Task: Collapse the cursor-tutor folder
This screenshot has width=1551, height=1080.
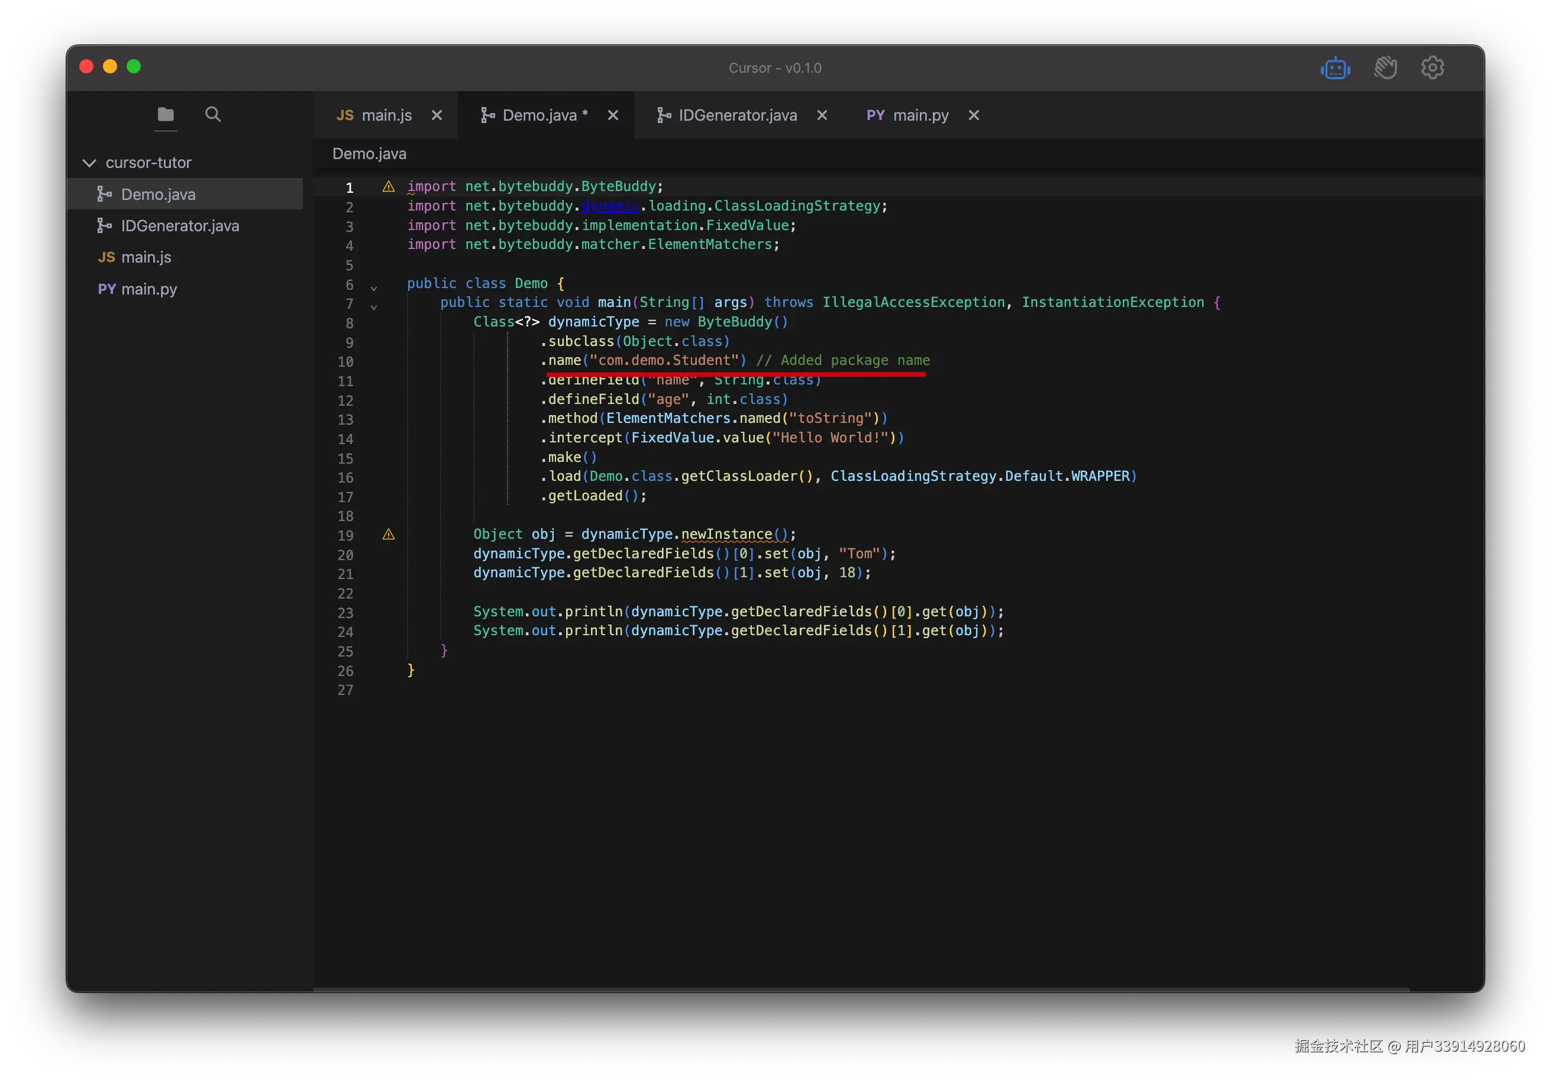Action: click(89, 163)
